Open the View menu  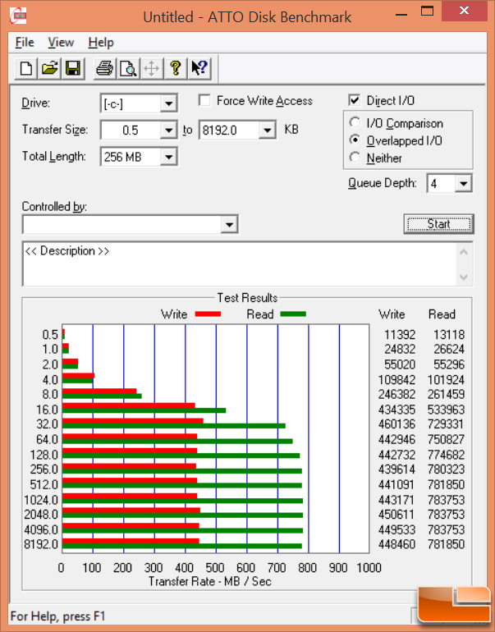pyautogui.click(x=61, y=43)
